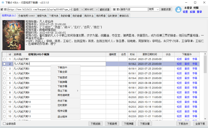Open 他的频道 tab
Image resolution: width=208 pixels, height=128 pixels.
pos(101,16)
